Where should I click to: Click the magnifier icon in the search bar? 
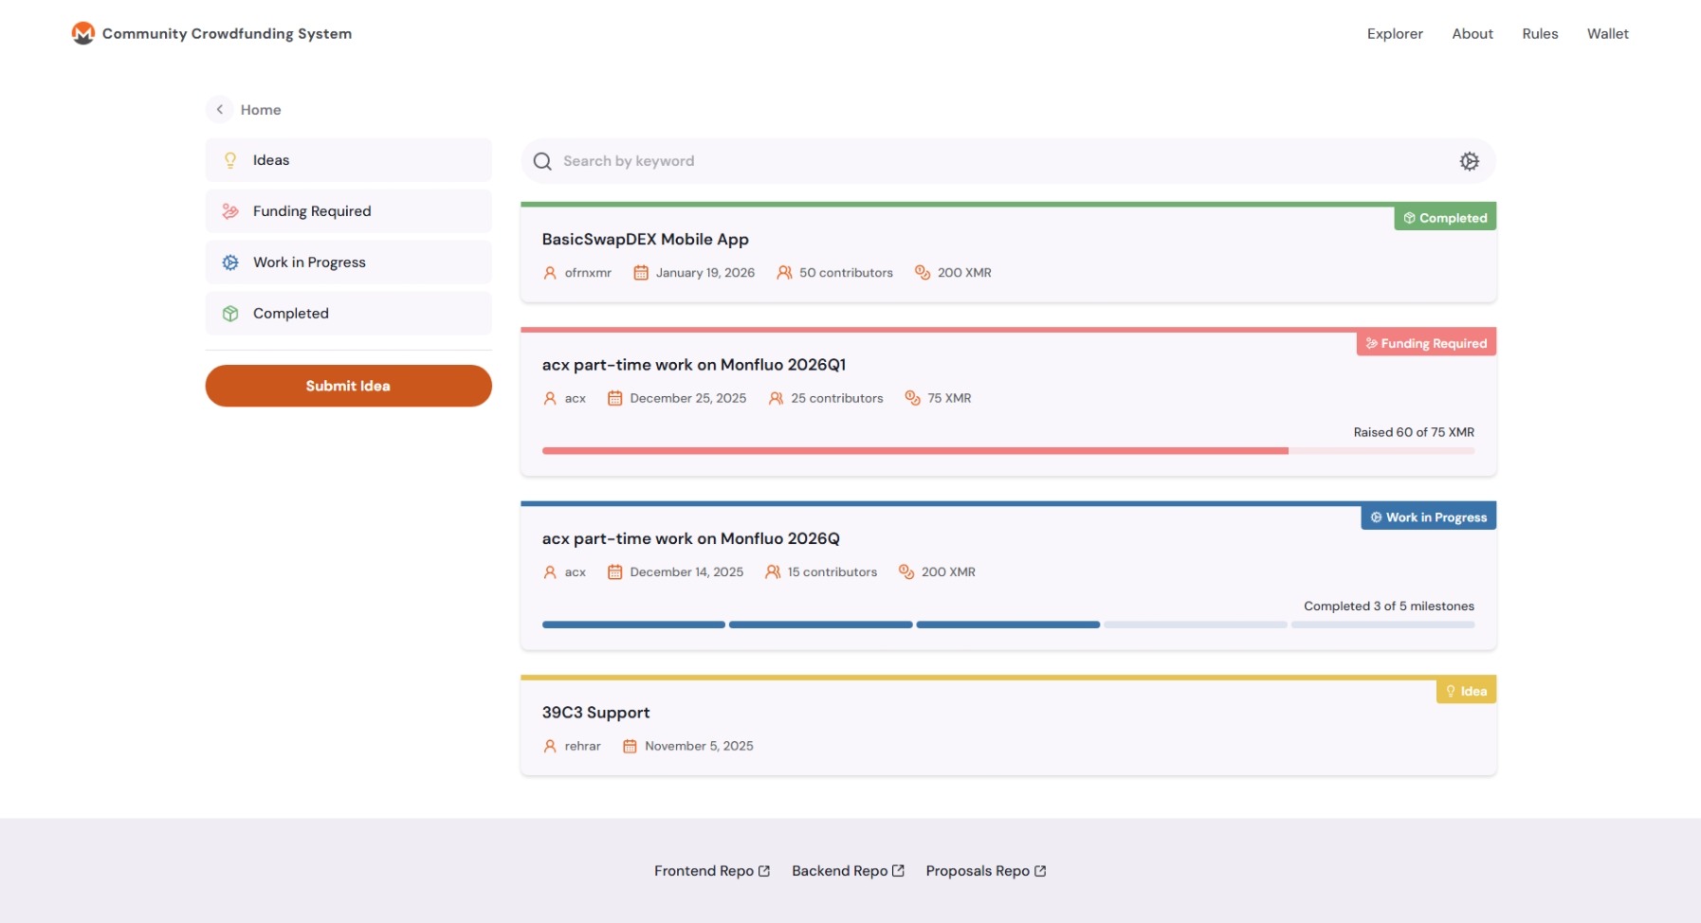[x=542, y=161]
